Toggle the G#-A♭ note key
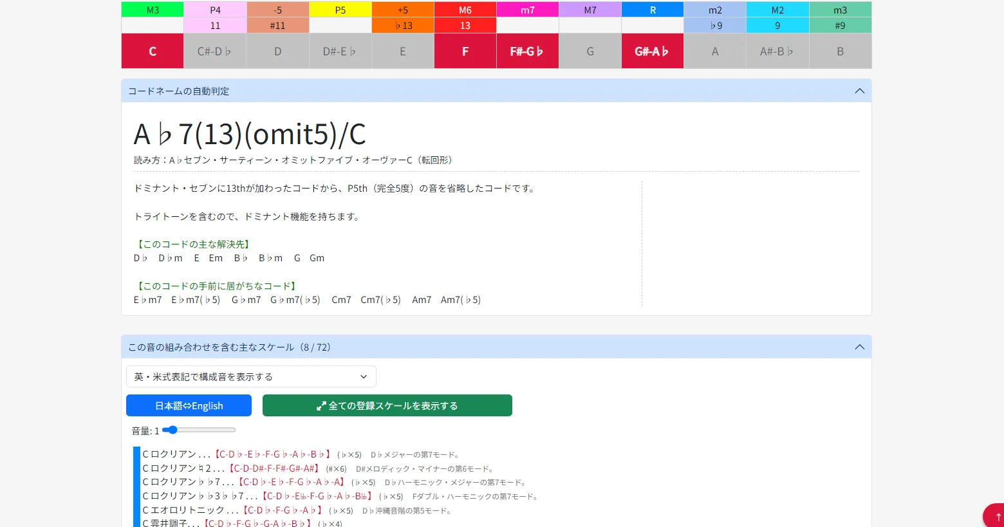 point(653,51)
